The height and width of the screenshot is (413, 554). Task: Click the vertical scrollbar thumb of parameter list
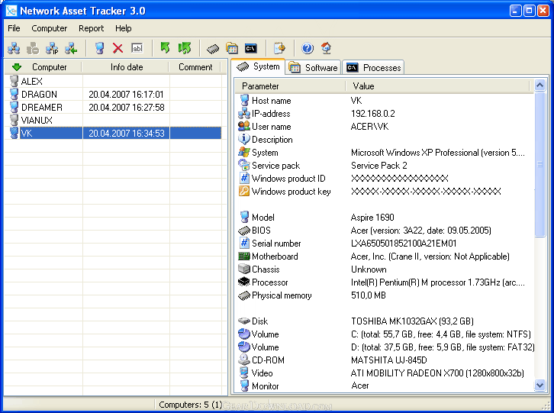pos(540,164)
